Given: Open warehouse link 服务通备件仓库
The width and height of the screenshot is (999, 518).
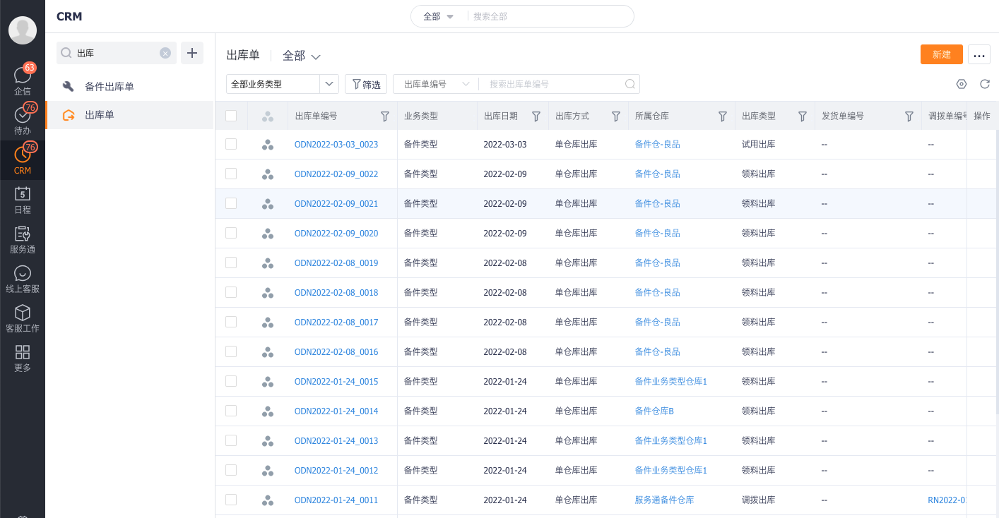Looking at the screenshot, I should 664,500.
